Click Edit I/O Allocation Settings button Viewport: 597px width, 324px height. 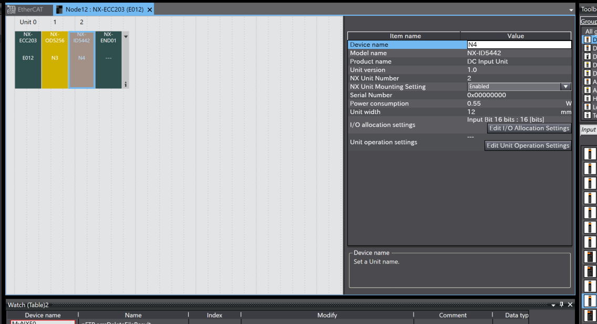click(529, 128)
